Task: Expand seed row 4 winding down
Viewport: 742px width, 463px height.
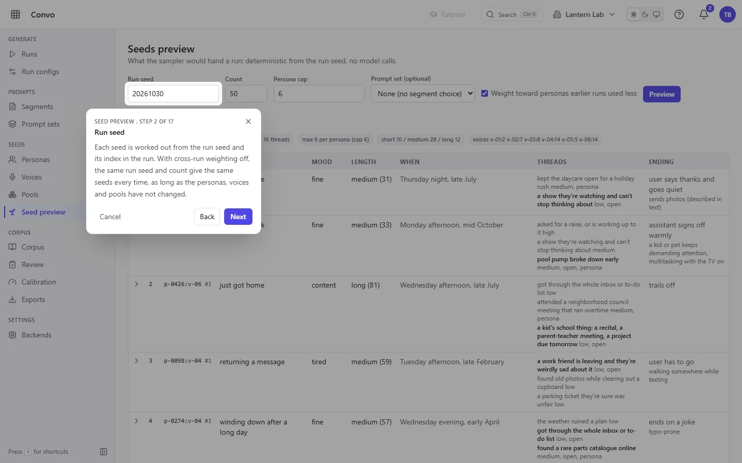Action: pos(137,421)
